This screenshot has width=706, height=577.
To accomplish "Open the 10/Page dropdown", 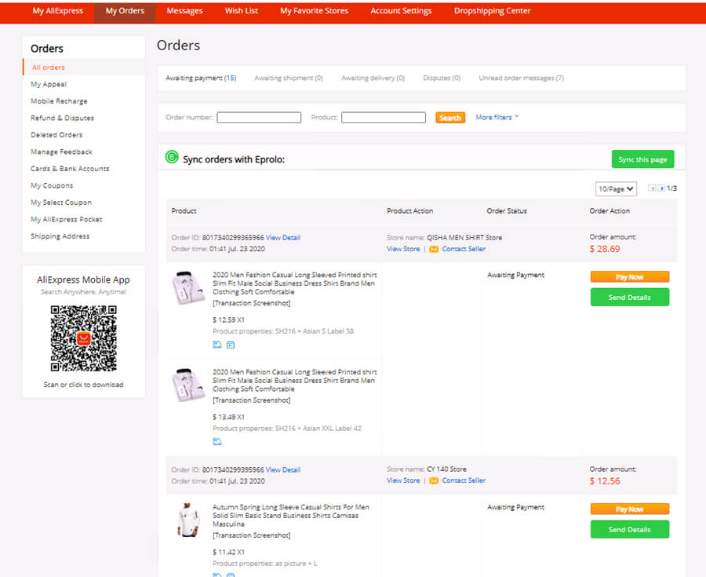I will (616, 188).
